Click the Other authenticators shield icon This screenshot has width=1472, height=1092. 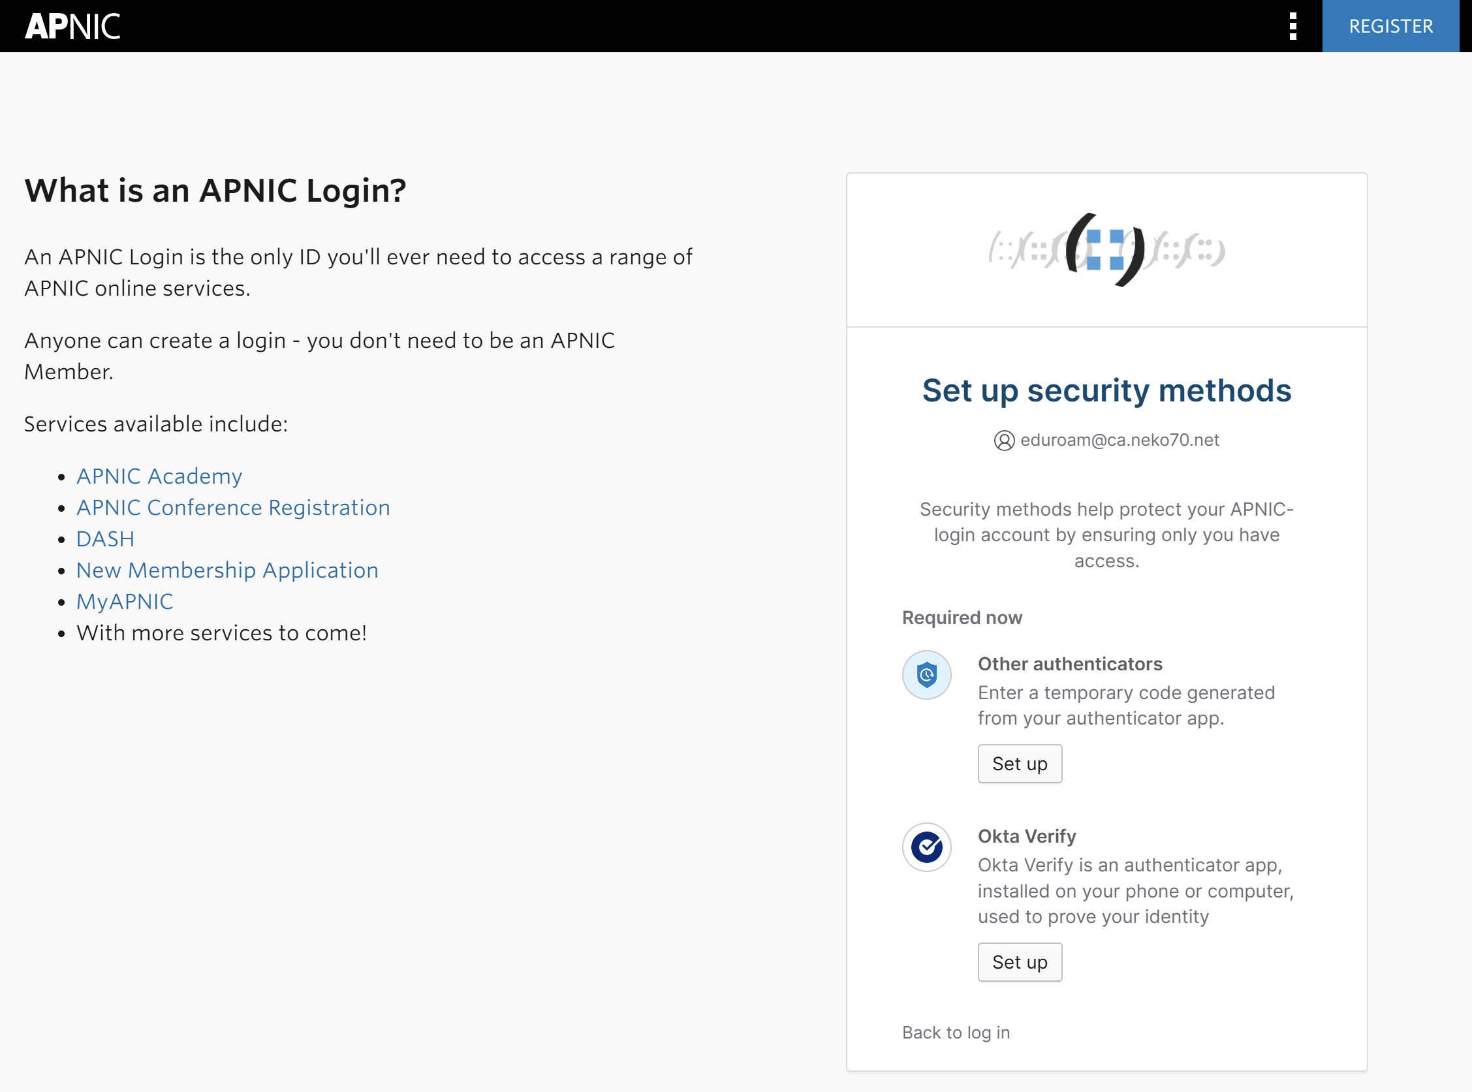(926, 675)
